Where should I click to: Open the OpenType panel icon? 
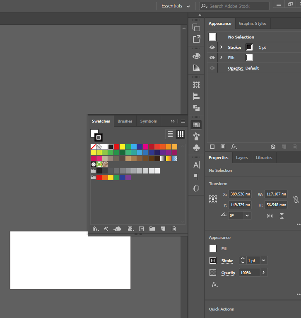click(196, 188)
